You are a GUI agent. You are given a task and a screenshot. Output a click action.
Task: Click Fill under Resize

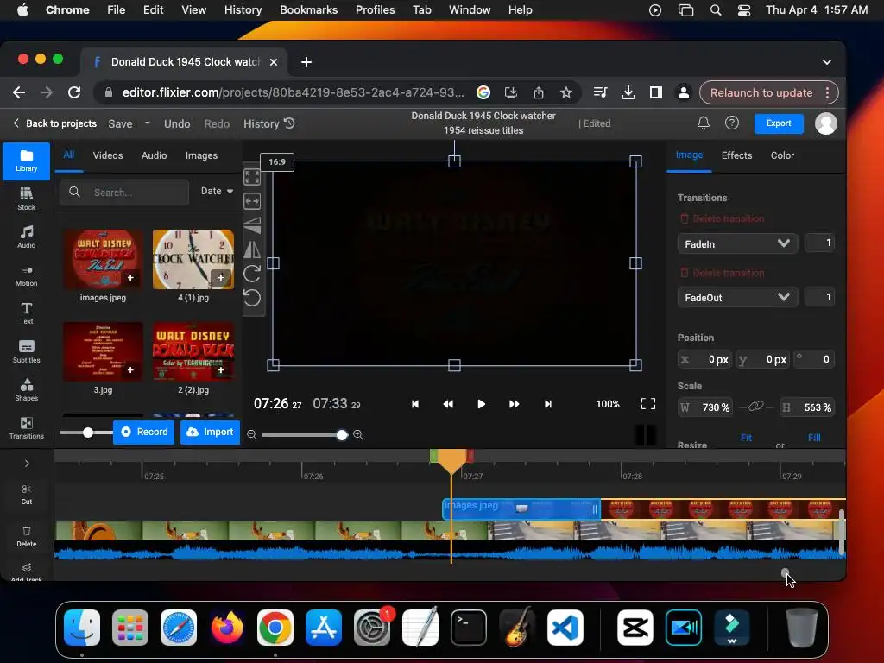pos(814,438)
